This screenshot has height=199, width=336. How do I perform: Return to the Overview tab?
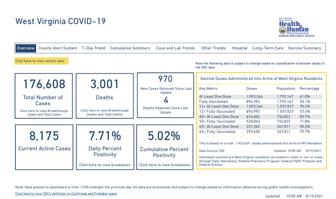click(x=25, y=48)
